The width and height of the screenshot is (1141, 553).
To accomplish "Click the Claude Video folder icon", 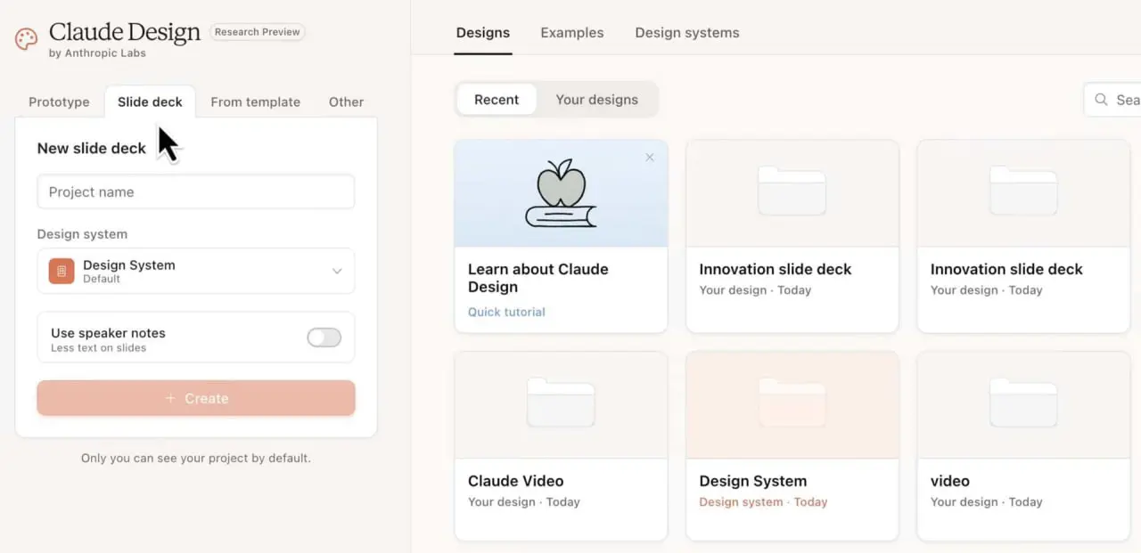I will (561, 403).
